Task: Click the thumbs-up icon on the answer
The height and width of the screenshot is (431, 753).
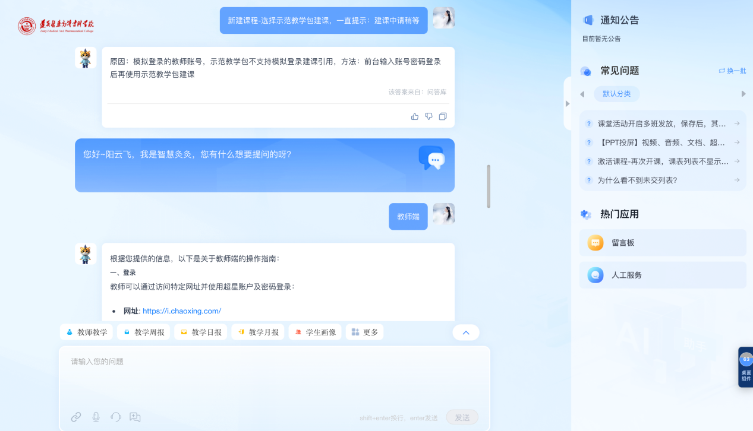Action: coord(415,116)
